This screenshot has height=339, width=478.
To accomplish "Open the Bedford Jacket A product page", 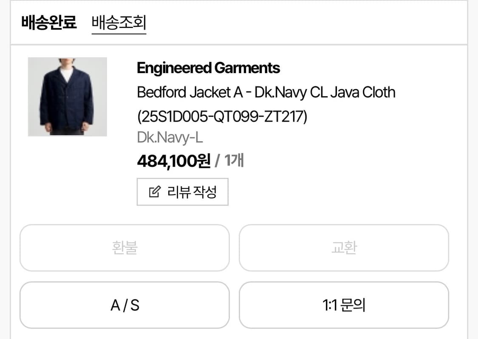I will (x=266, y=92).
